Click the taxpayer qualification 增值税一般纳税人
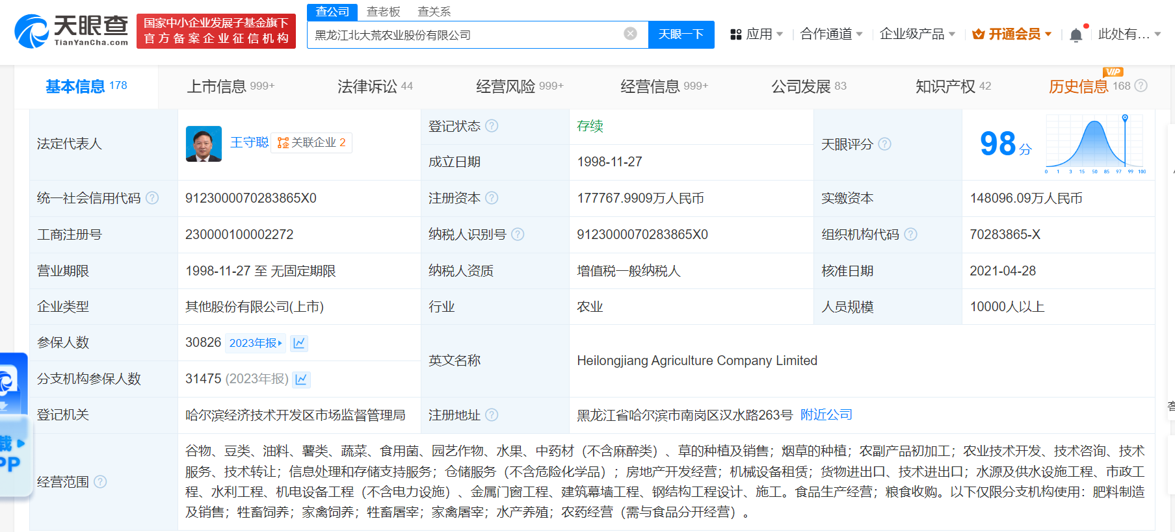 click(x=628, y=271)
